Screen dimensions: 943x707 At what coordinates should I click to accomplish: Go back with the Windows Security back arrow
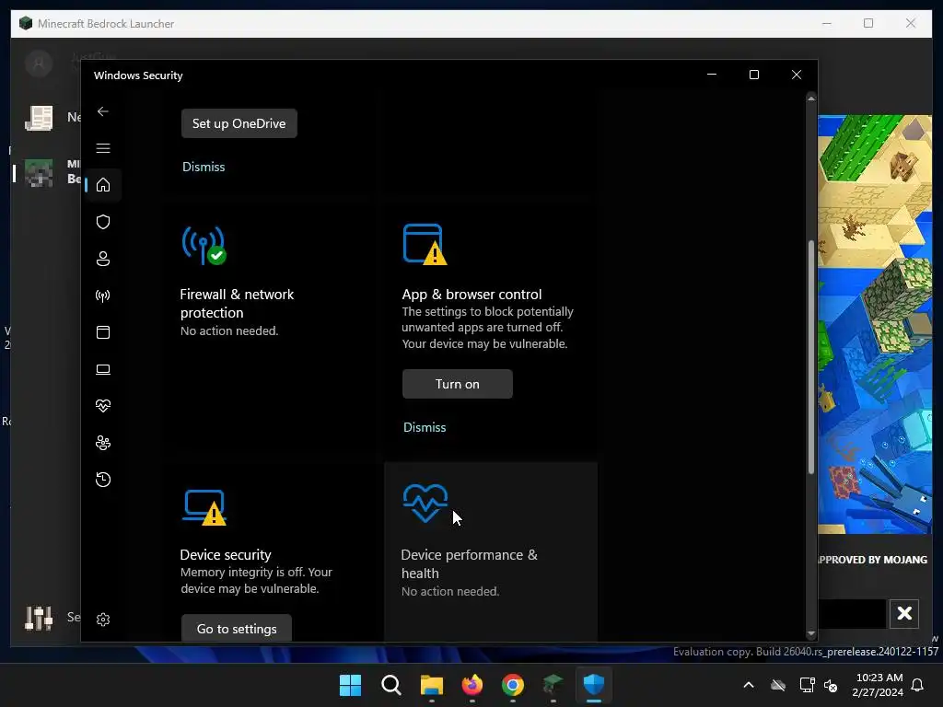(103, 111)
